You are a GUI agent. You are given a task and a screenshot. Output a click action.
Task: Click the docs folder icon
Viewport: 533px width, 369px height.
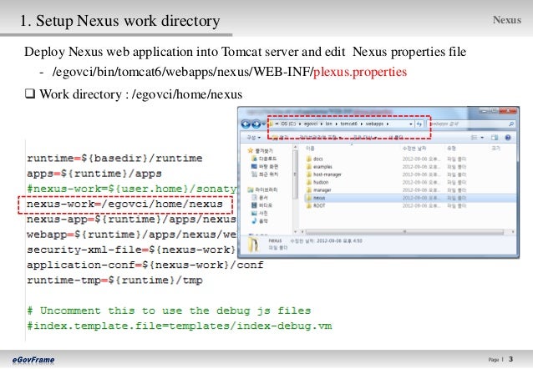tap(308, 159)
